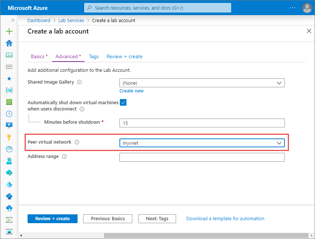Click the Previous: Basics button

[x=108, y=219]
